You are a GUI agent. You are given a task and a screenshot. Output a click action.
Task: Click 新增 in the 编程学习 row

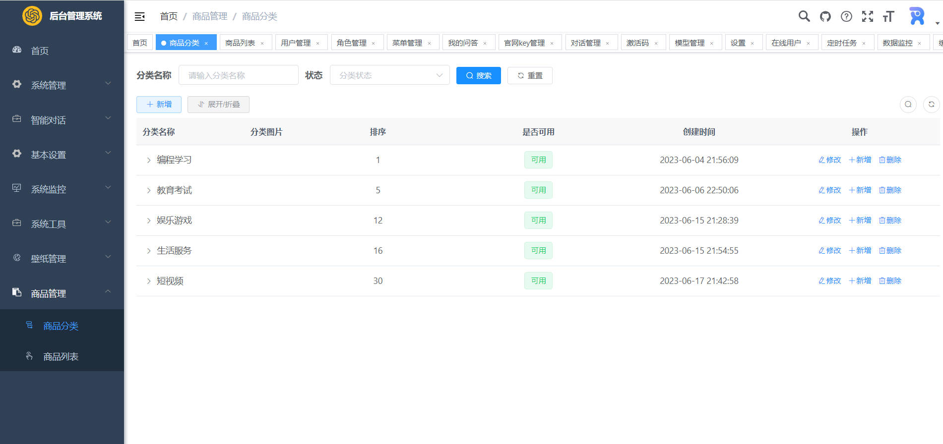[x=860, y=160]
